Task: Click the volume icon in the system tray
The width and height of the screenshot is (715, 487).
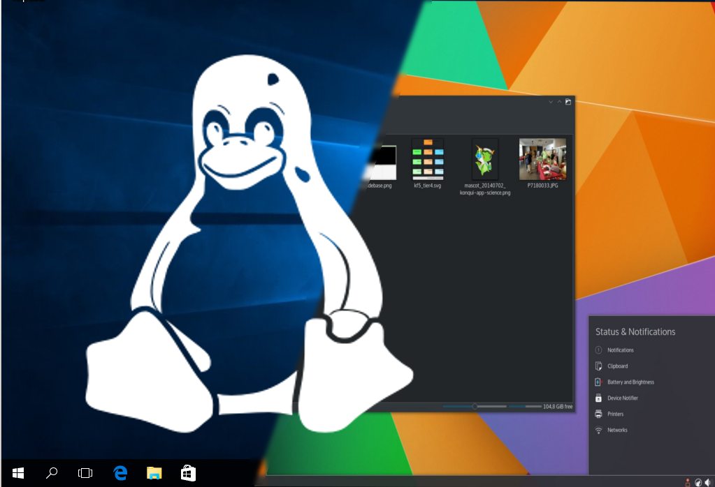Action: (709, 482)
